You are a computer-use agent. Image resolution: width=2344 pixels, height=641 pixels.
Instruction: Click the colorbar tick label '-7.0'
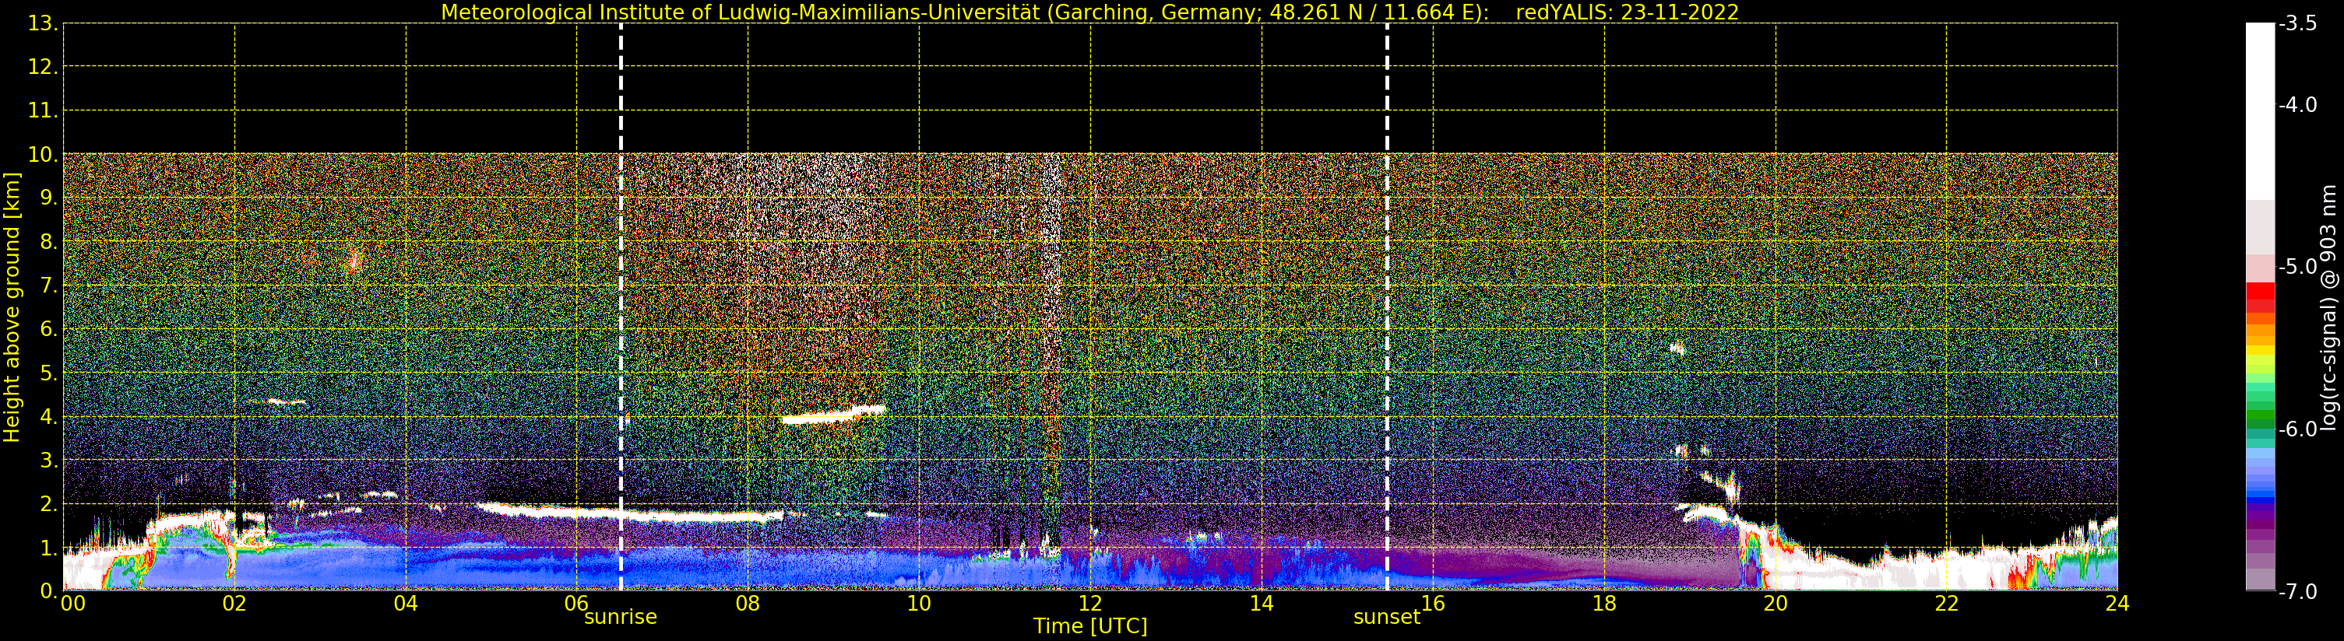pos(2297,592)
